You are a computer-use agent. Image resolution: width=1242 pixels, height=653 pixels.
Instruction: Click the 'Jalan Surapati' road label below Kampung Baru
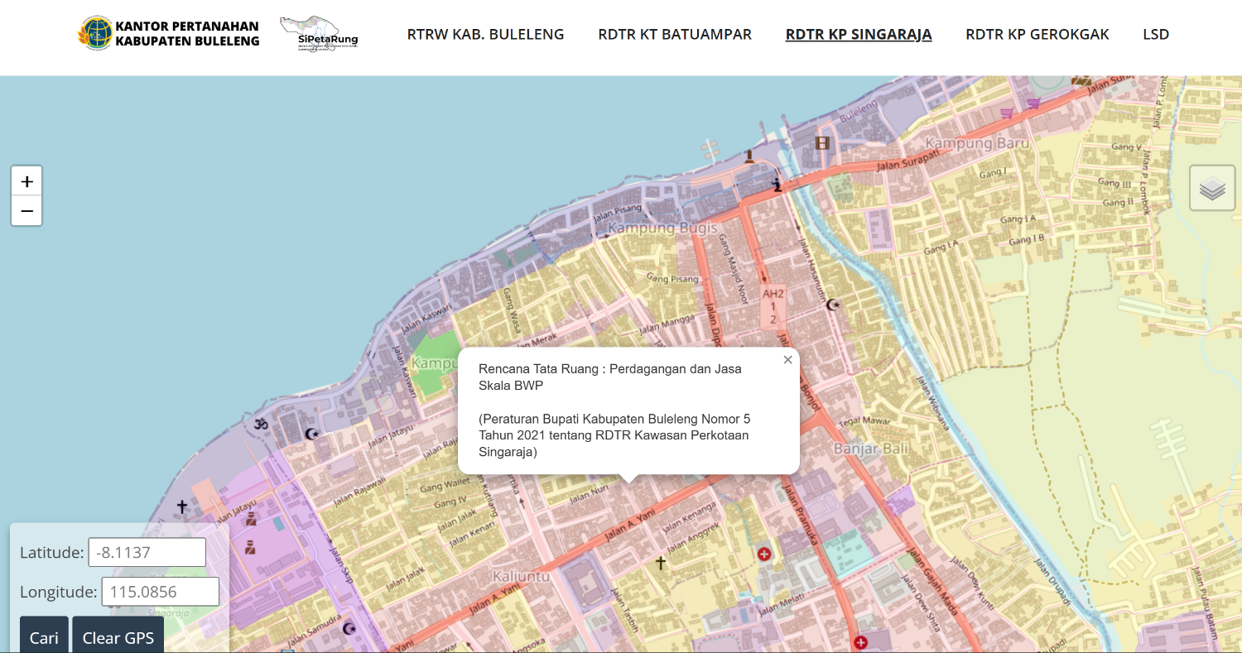click(907, 160)
